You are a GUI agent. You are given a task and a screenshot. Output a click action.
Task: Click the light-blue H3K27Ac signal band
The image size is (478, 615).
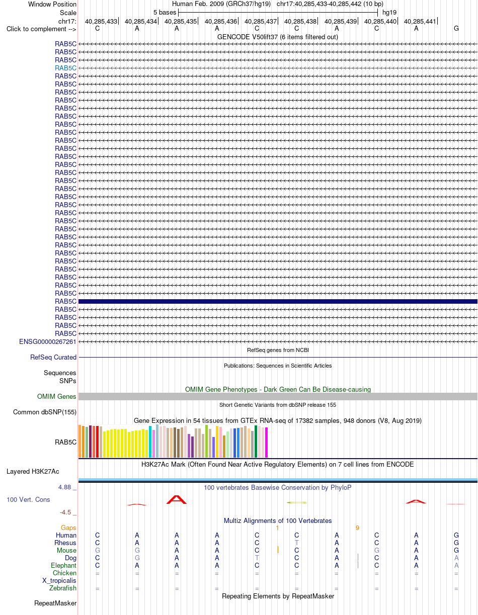point(278,480)
